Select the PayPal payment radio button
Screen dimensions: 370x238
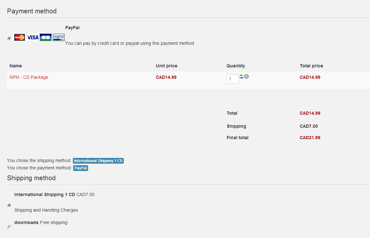click(9, 38)
